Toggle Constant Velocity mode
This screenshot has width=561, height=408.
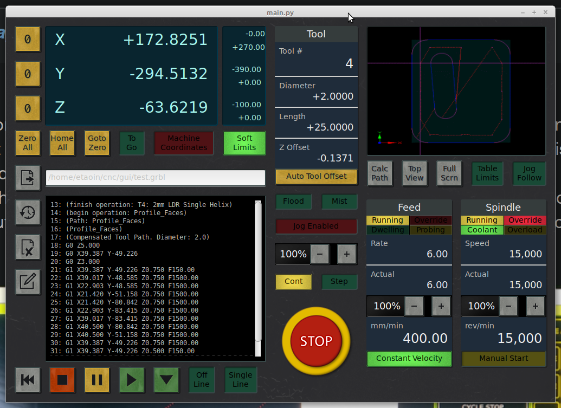pos(409,359)
